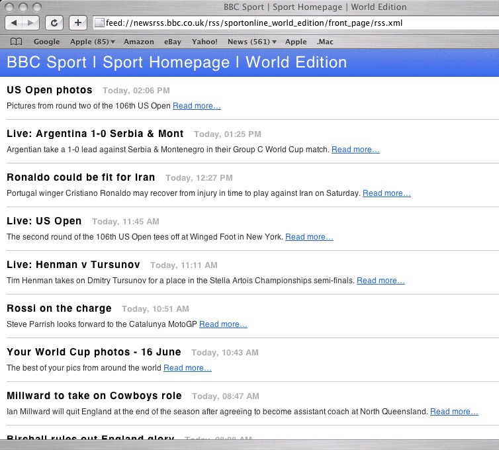Click the feed URL address field
The height and width of the screenshot is (450, 499).
click(296, 23)
